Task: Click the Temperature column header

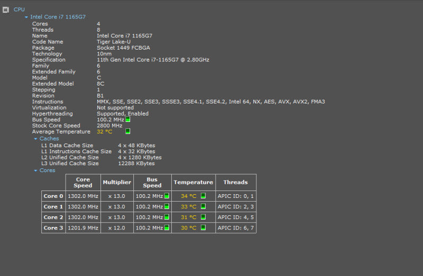Action: coord(194,182)
